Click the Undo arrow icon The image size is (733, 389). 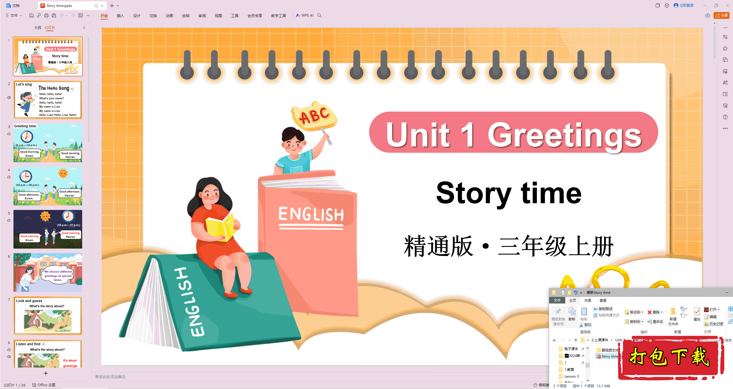tap(62, 15)
